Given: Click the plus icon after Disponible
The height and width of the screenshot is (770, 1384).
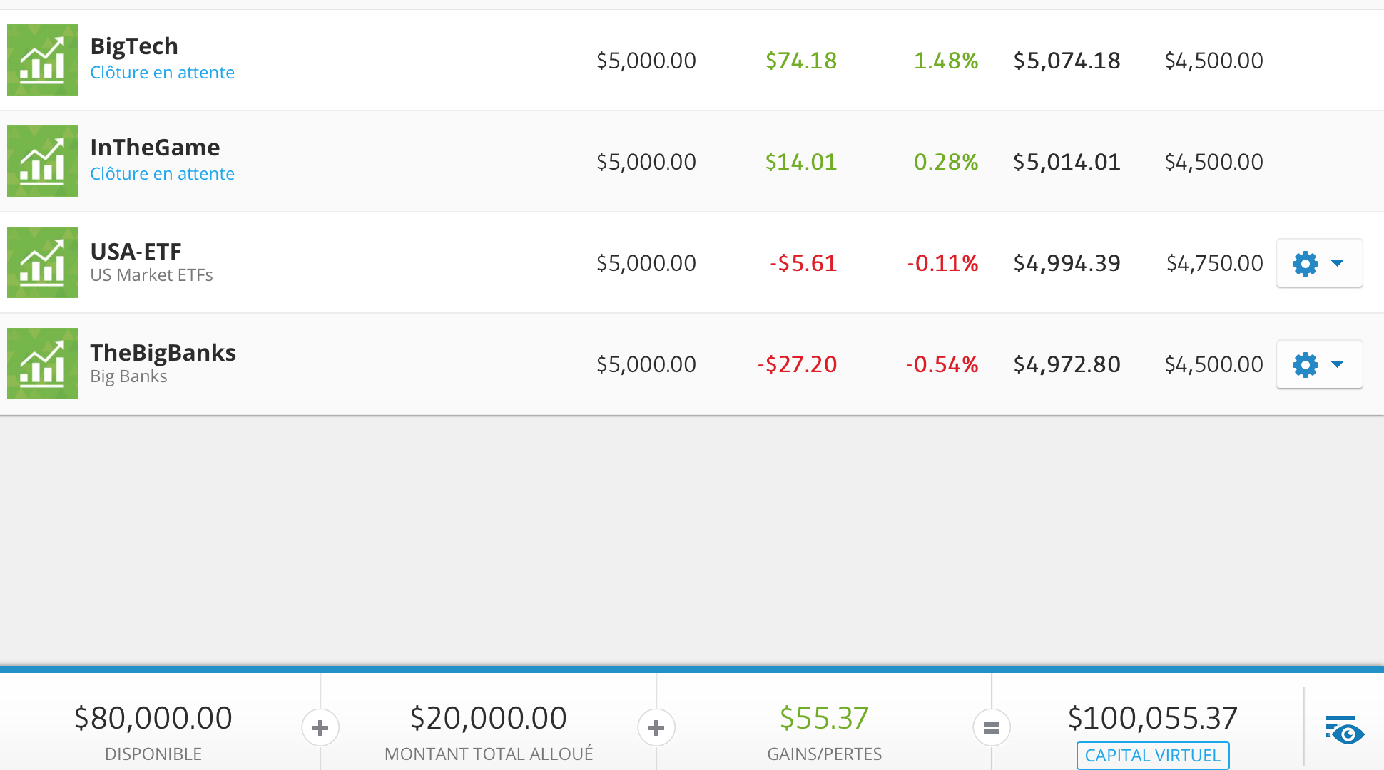Looking at the screenshot, I should click(x=320, y=728).
